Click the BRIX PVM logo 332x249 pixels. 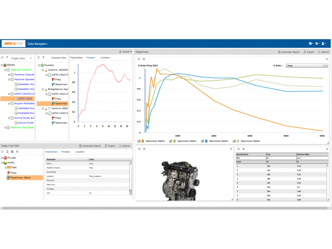13,44
